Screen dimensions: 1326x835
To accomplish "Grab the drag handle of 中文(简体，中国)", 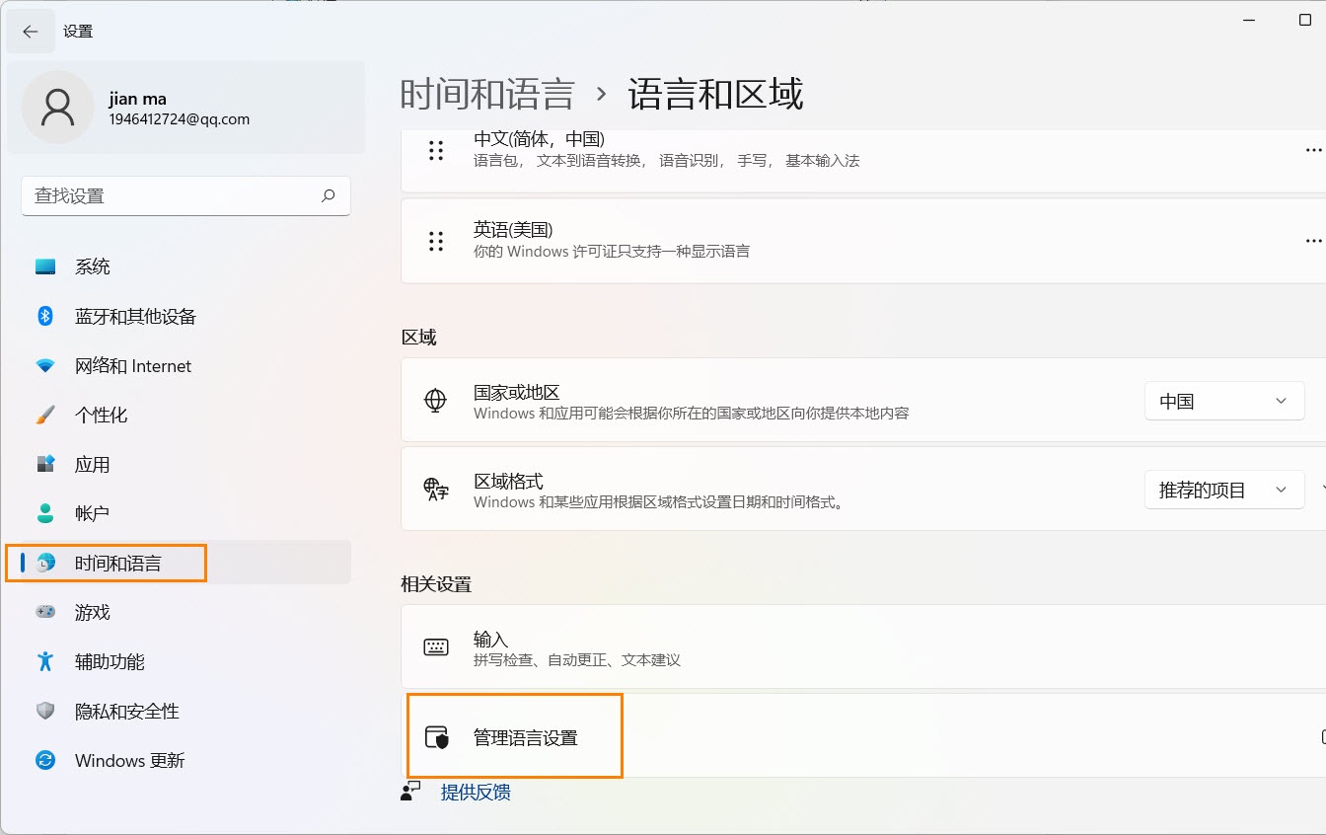I will (436, 150).
